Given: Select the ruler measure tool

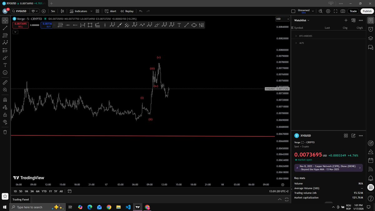Looking at the screenshot, I should point(5,83).
